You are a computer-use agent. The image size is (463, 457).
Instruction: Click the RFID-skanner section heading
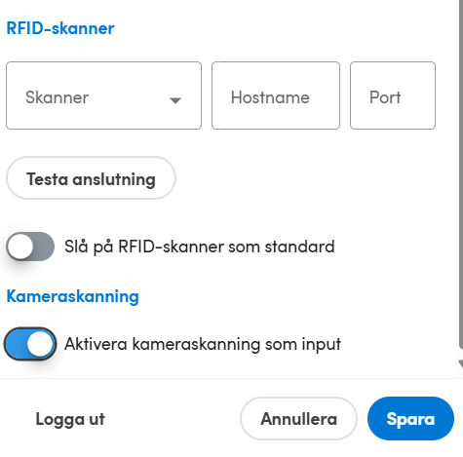pos(60,28)
